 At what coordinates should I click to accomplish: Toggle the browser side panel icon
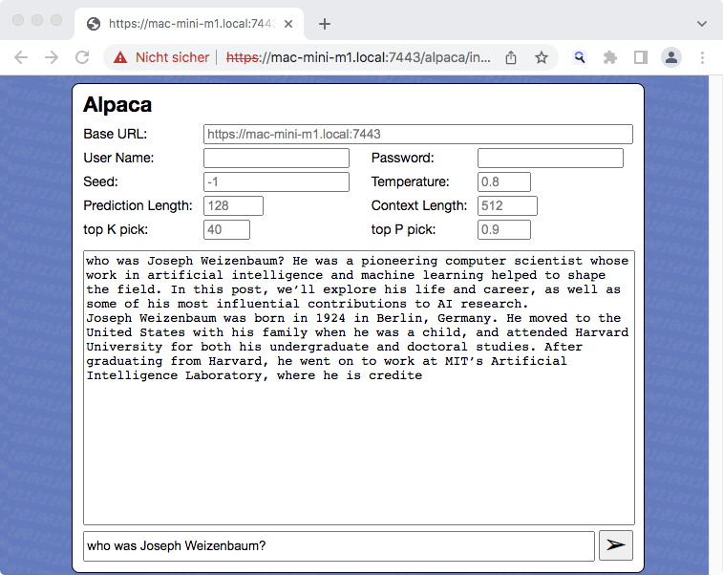coord(641,57)
